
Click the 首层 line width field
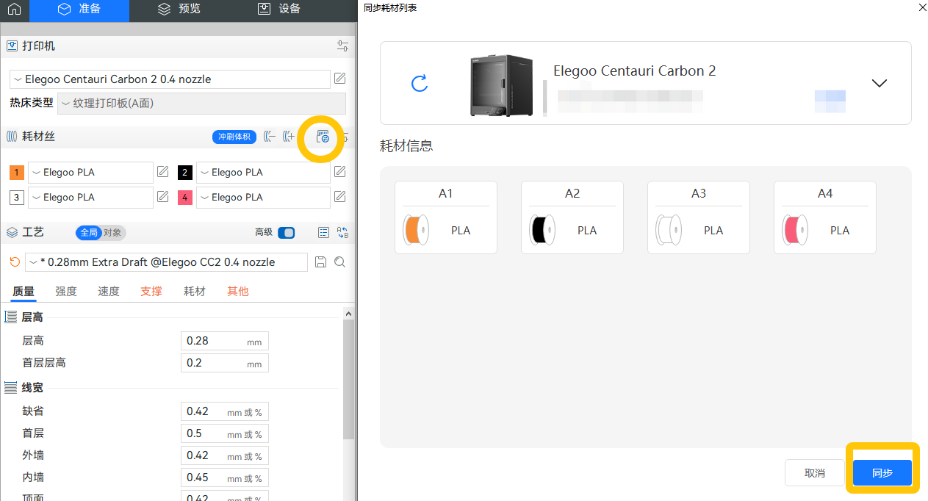click(225, 433)
